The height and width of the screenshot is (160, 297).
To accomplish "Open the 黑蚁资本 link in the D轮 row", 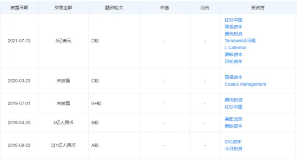I will (x=233, y=54).
